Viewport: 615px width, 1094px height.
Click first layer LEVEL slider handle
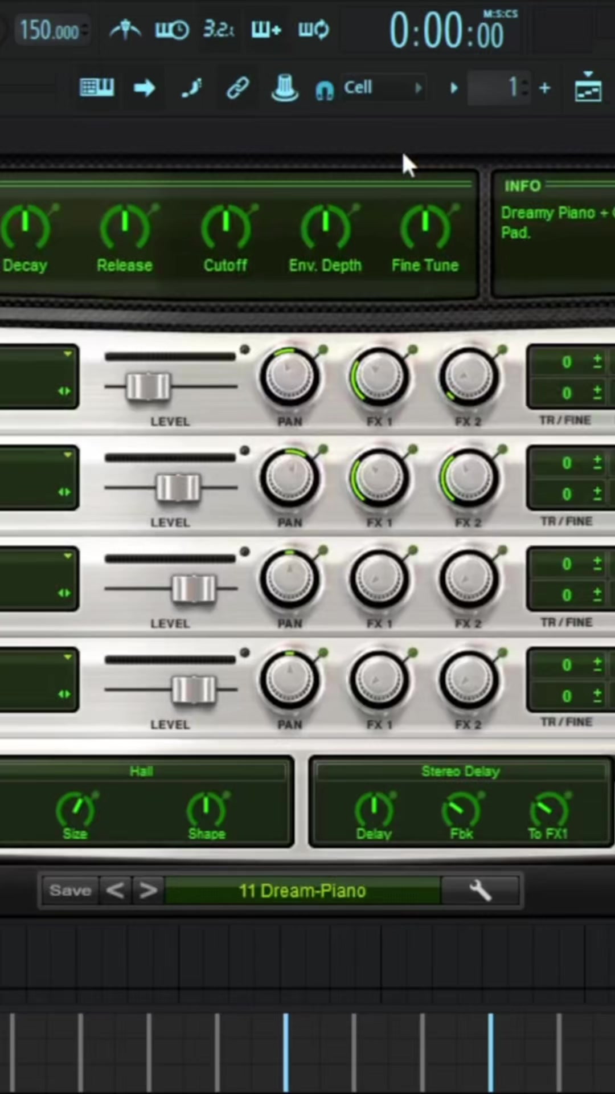148,387
